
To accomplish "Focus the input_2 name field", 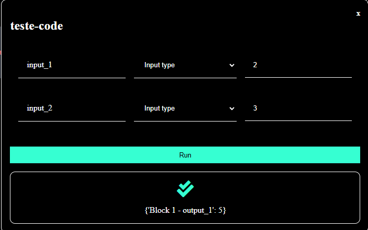I will pos(72,108).
